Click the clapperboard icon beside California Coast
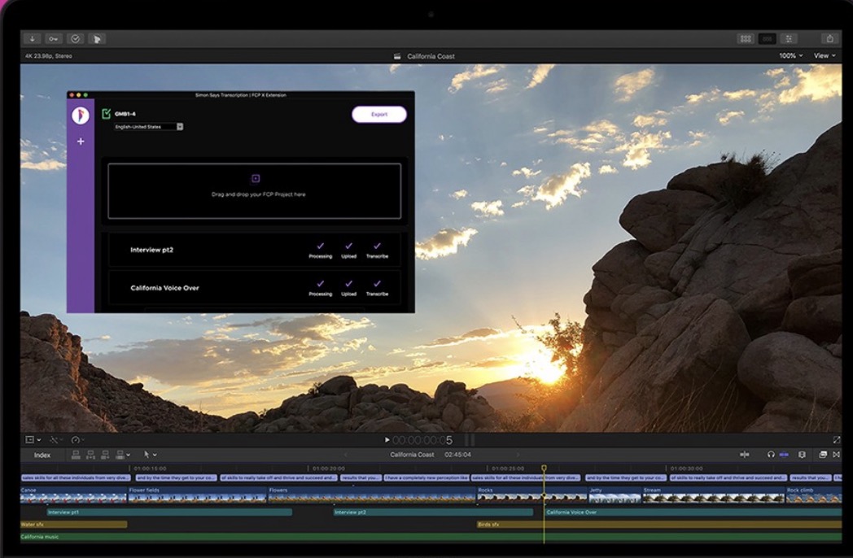This screenshot has width=853, height=558. tap(397, 57)
